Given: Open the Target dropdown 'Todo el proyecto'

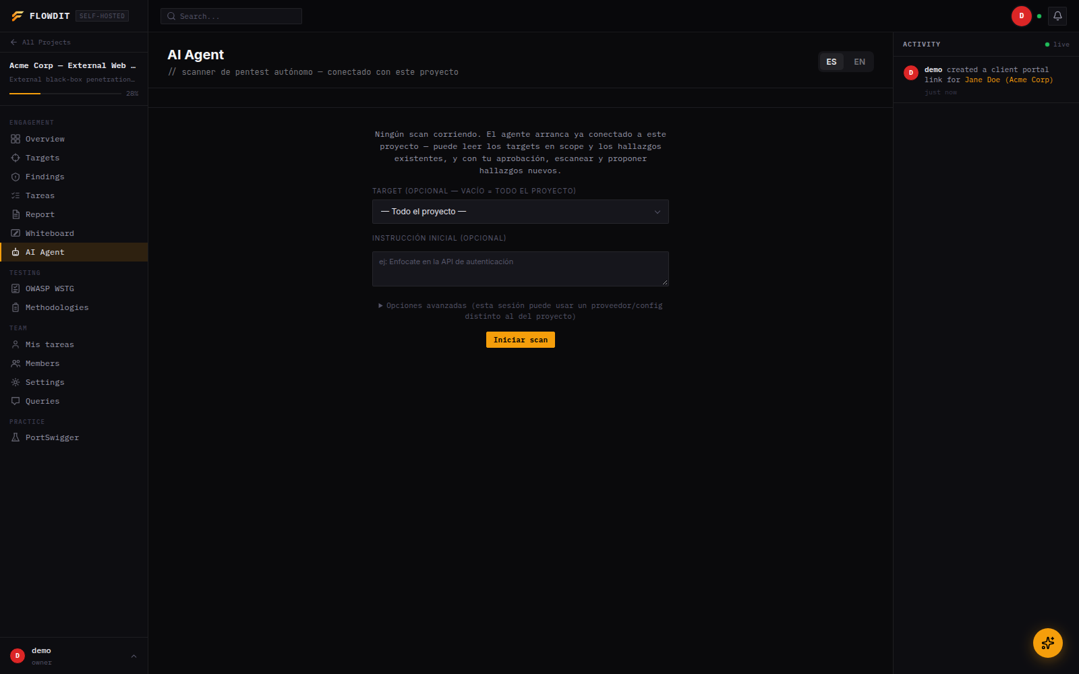Looking at the screenshot, I should (x=521, y=212).
